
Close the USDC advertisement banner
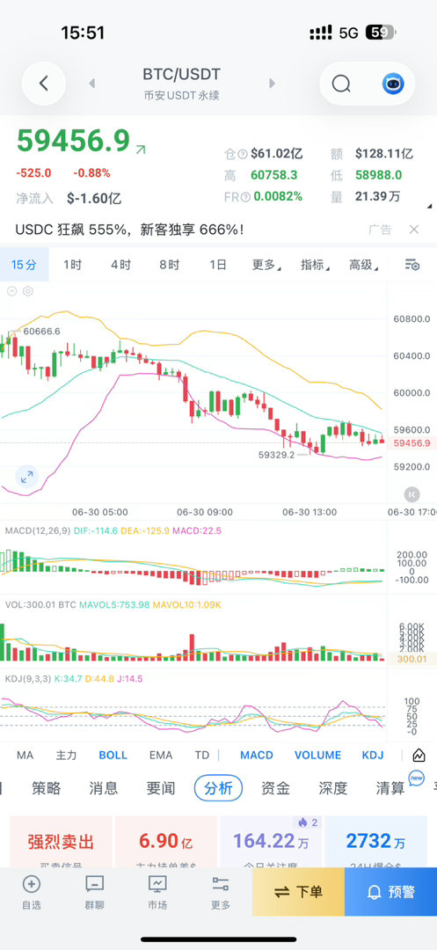click(x=414, y=230)
